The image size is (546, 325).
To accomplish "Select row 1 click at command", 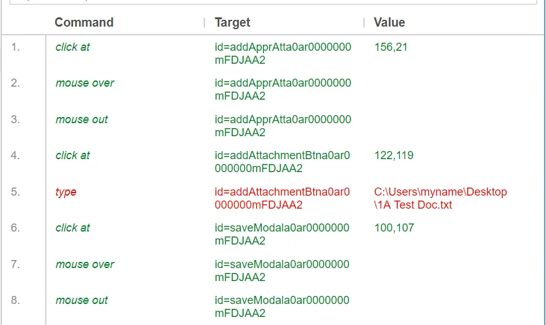I will point(72,47).
